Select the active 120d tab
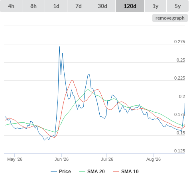The width and height of the screenshot is (189, 182). click(130, 6)
